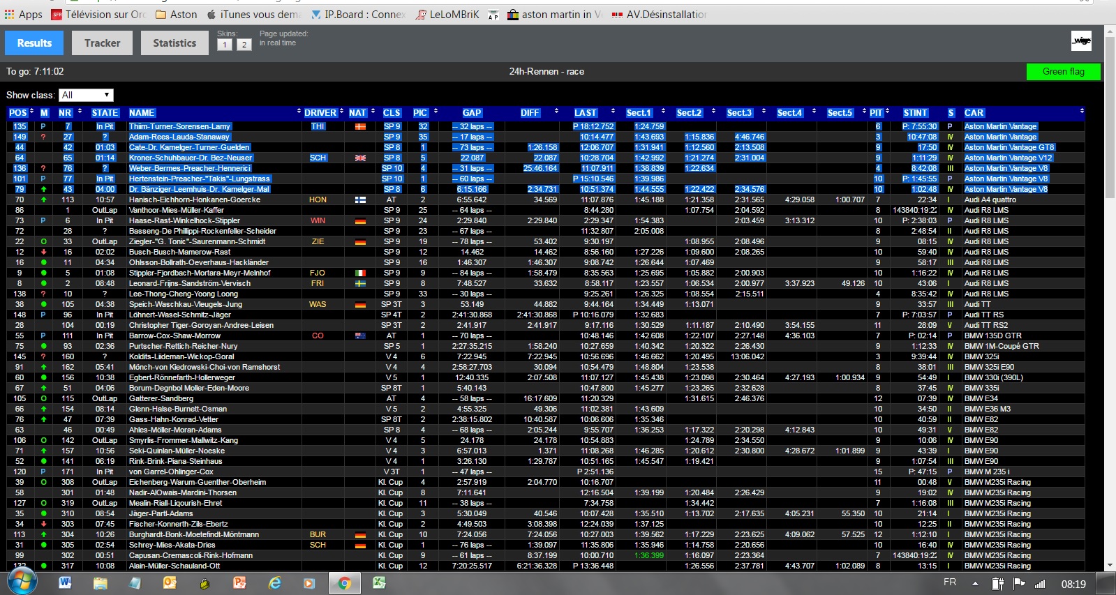
Task: Open the AP favicon bookmark
Action: pos(493,15)
